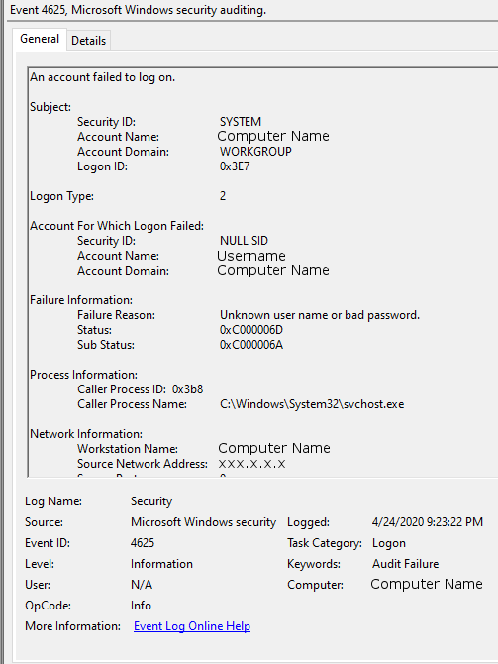Select the Status code 0xC000006D
This screenshot has height=664, width=498.
251,330
